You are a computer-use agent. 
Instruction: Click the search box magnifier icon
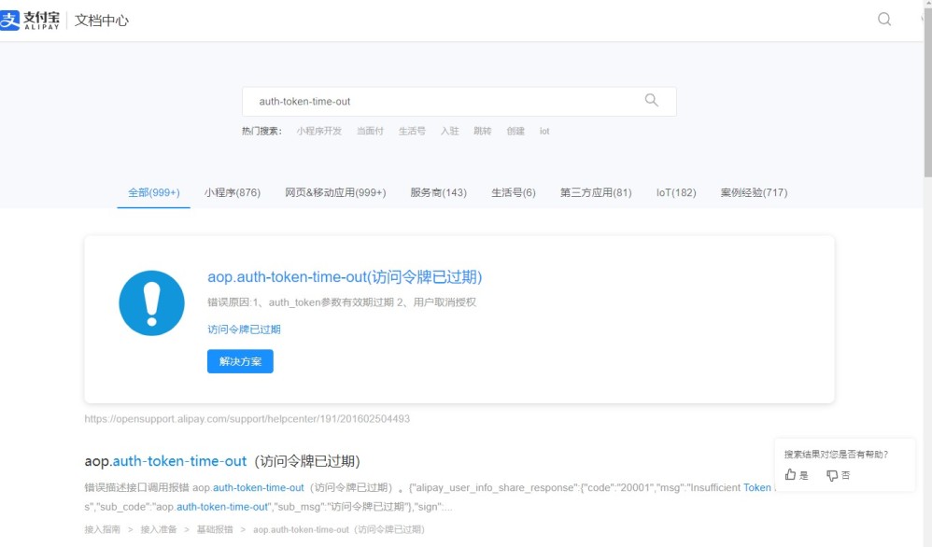tap(652, 101)
